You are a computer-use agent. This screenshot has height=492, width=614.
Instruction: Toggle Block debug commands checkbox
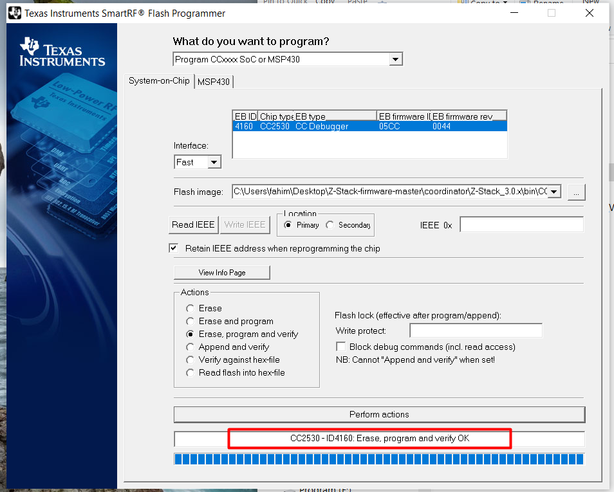341,347
